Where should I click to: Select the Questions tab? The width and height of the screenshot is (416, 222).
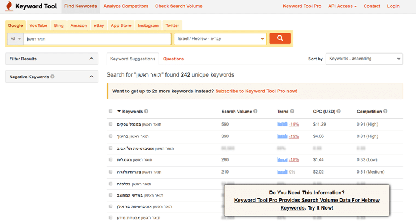click(173, 59)
